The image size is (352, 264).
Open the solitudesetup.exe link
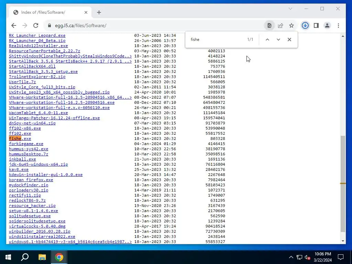tap(30, 216)
